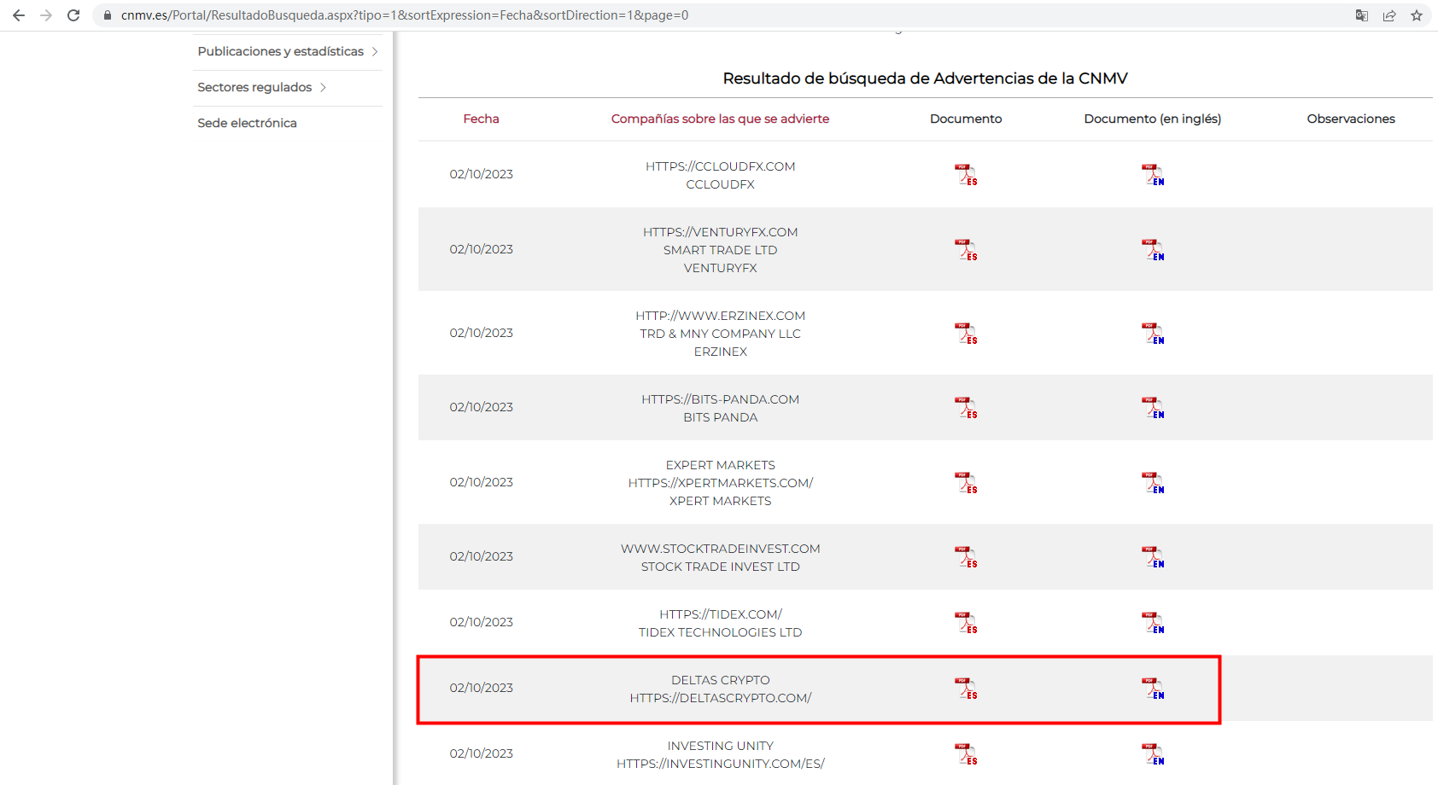The height and width of the screenshot is (785, 1438).
Task: Select text HTTPS://TIDEX.COM/
Action: point(721,614)
